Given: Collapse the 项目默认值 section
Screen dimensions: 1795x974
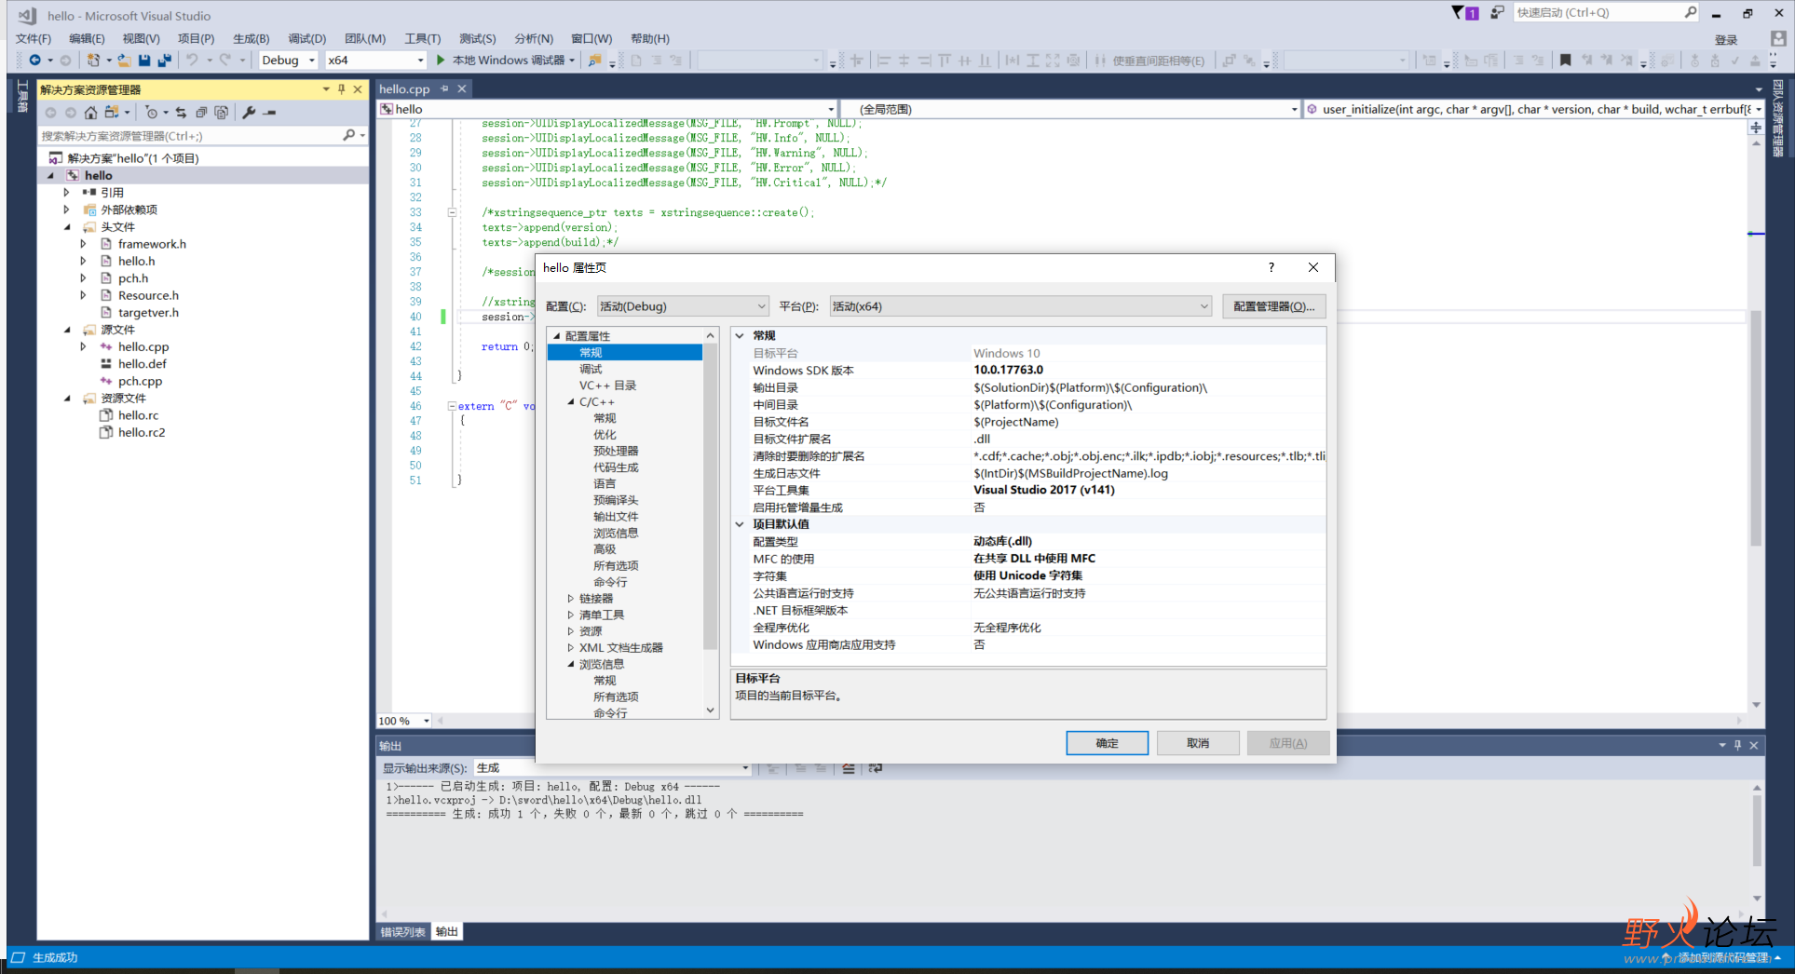Looking at the screenshot, I should [741, 524].
